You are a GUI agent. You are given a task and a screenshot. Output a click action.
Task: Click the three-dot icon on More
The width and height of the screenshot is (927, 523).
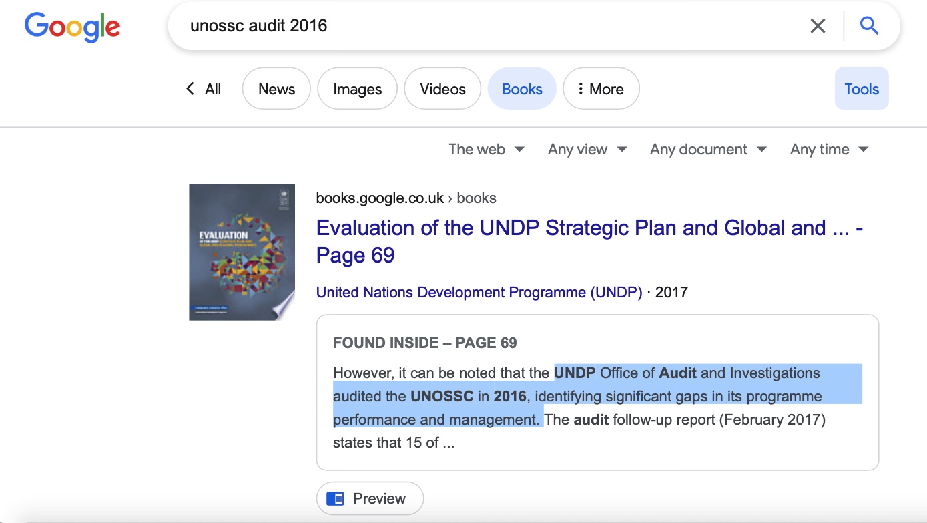click(581, 89)
